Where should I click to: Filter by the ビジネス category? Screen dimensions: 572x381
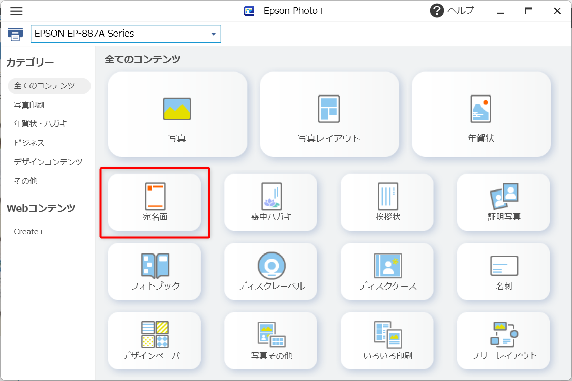click(x=29, y=143)
